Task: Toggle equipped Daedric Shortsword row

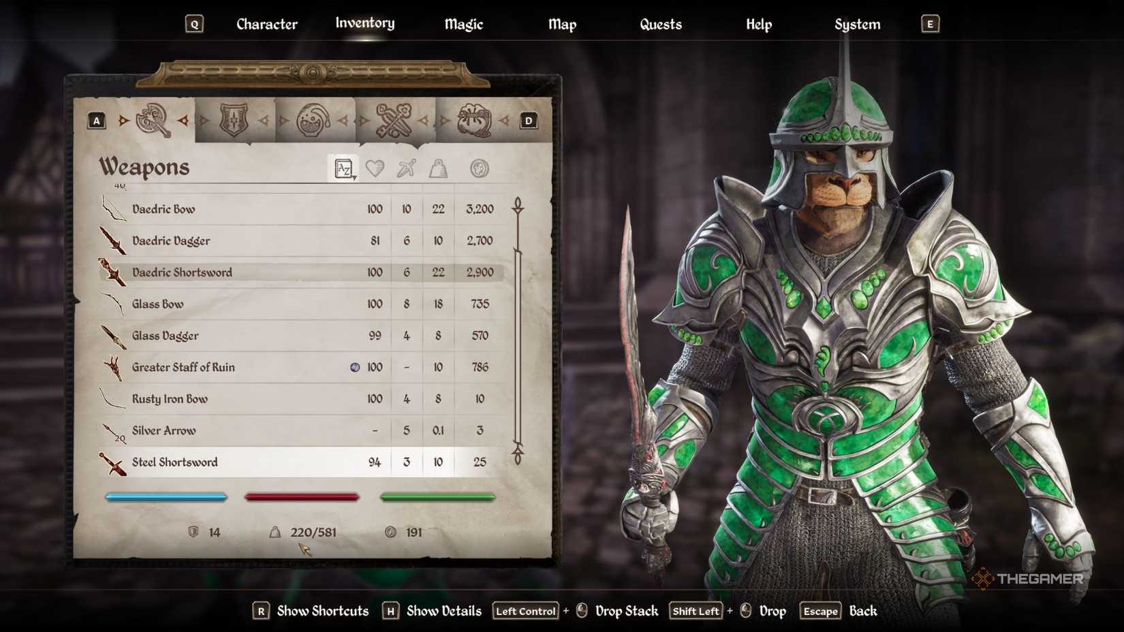Action: click(x=304, y=272)
